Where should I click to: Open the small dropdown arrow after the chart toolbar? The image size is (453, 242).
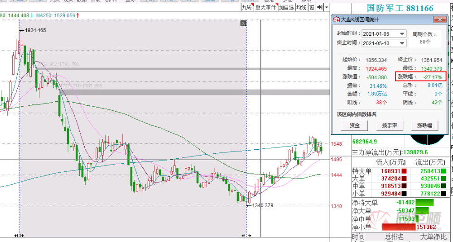pyautogui.click(x=327, y=8)
